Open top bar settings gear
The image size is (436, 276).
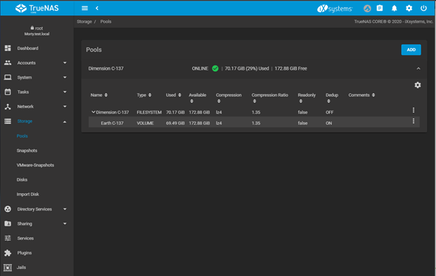409,8
